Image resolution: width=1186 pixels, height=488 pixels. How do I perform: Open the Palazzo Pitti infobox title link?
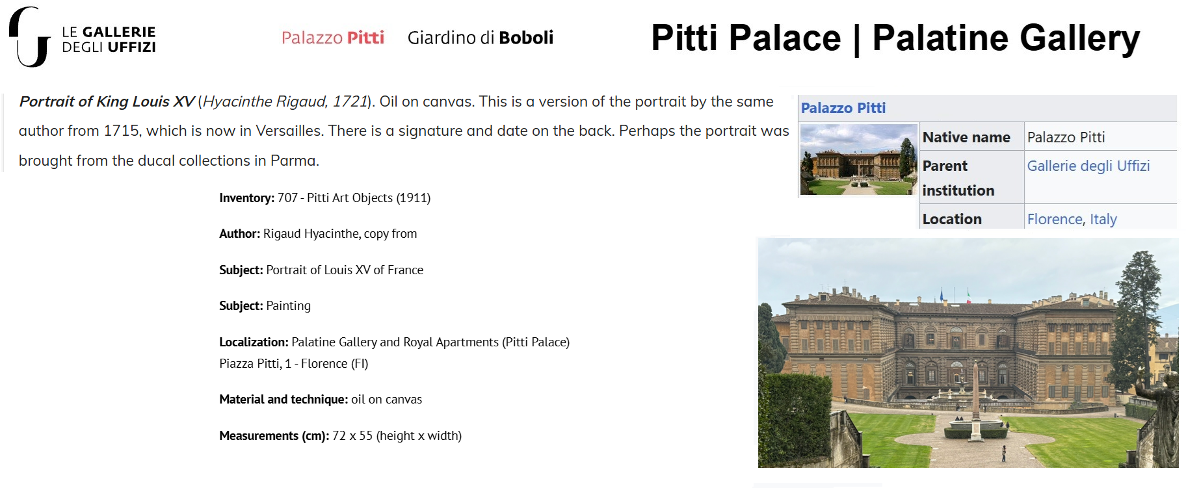coord(843,109)
